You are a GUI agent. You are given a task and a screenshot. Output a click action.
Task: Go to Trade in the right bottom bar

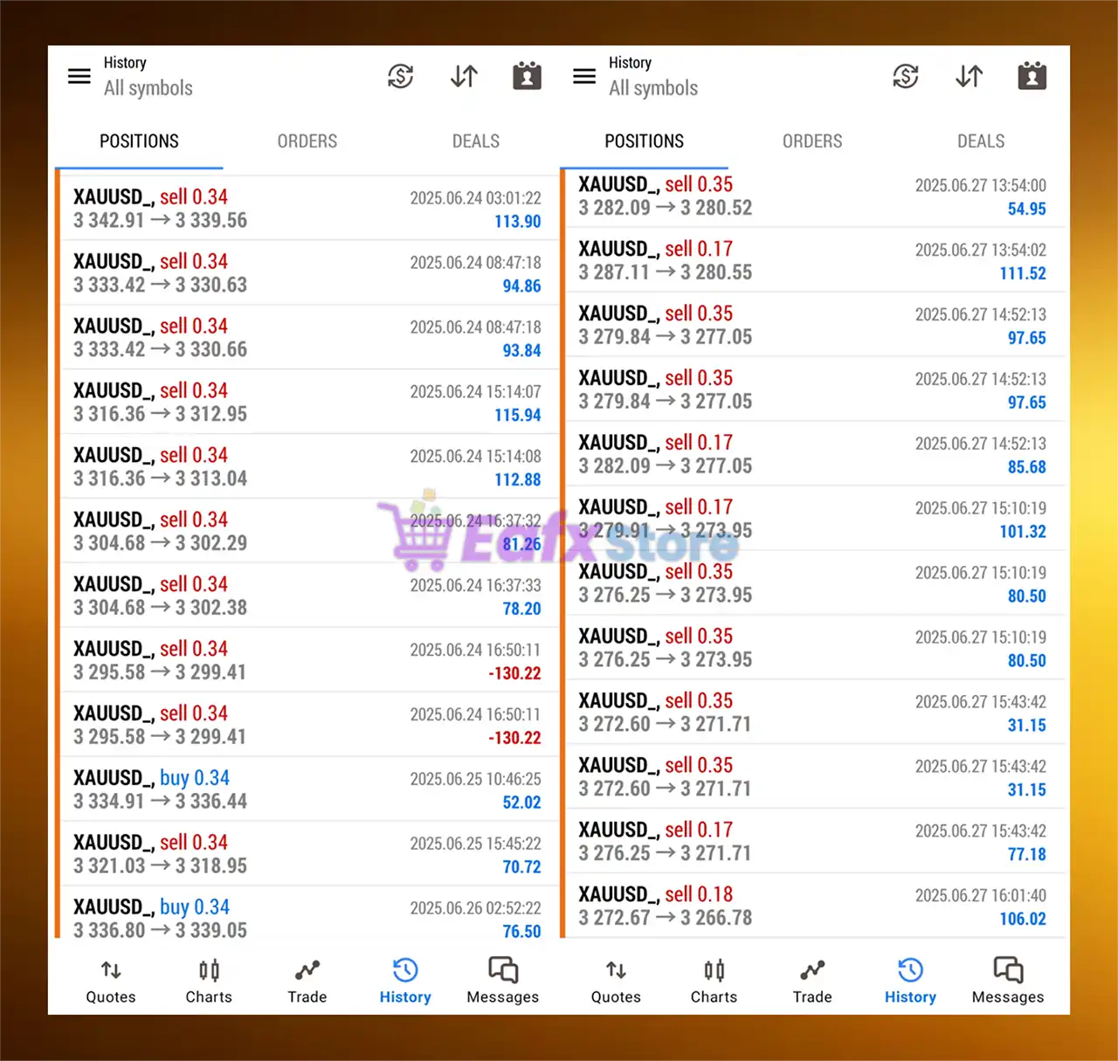click(812, 982)
